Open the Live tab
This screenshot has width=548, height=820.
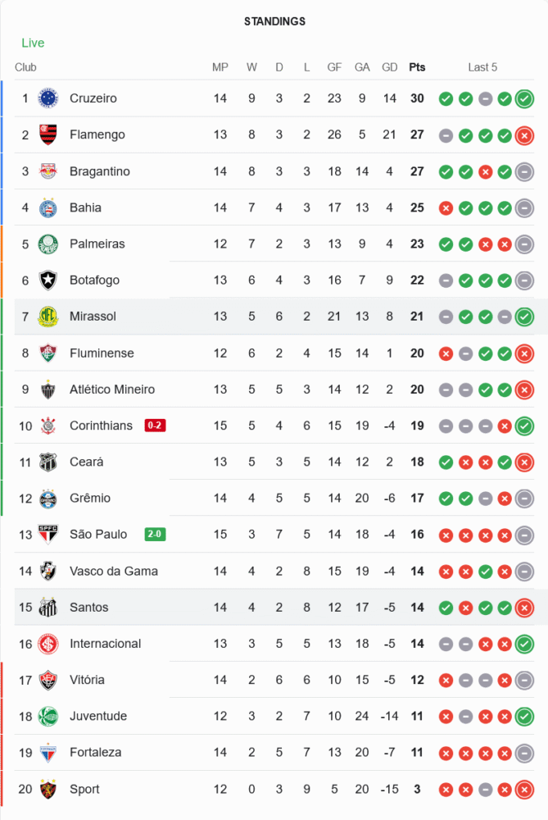click(x=34, y=43)
